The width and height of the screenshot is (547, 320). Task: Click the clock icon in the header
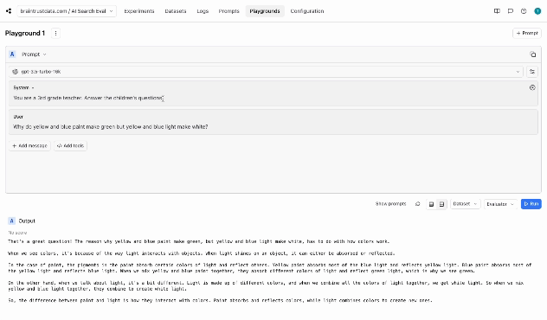(x=524, y=11)
